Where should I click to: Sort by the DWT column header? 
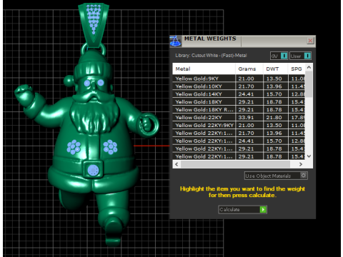tap(276, 69)
